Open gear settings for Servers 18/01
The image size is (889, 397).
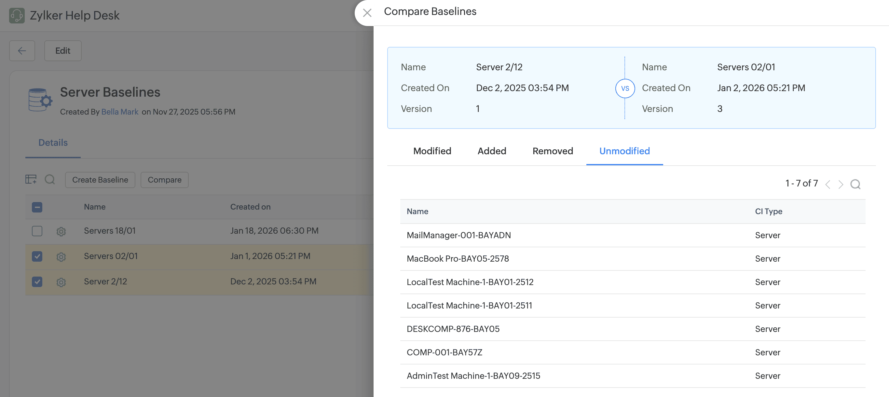61,231
